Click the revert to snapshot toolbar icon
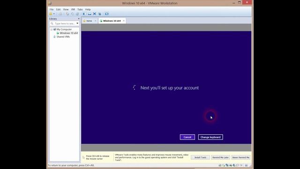Screen dimensions: 300x169 pyautogui.click(x=73, y=14)
